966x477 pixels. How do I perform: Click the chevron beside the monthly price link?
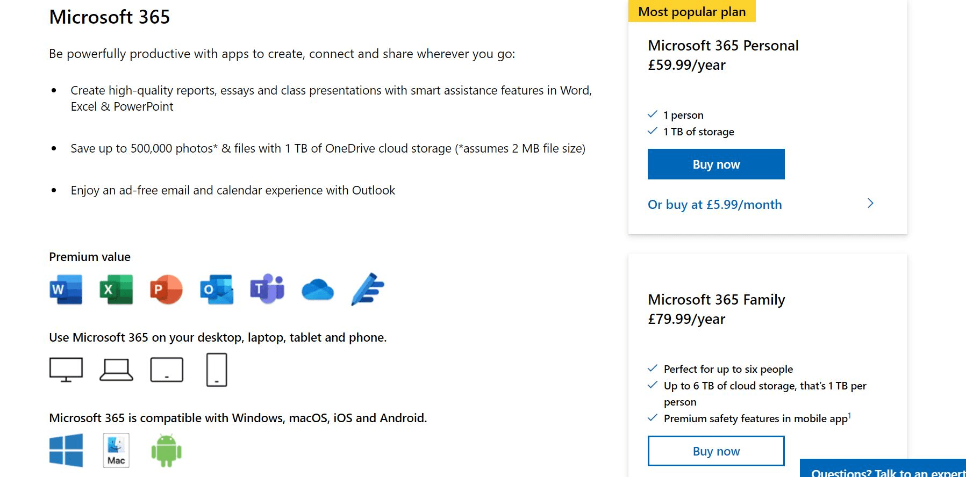pyautogui.click(x=870, y=203)
